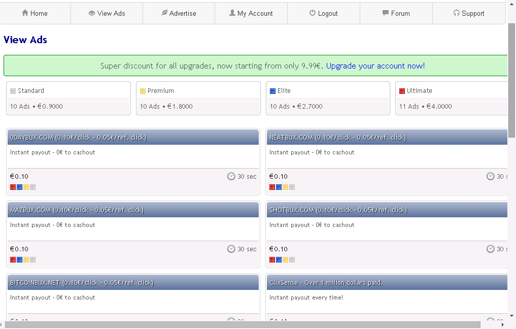Click blue swatch under SHOTBUX.COM ad
Viewport: 516px width, 329px height.
[279, 259]
